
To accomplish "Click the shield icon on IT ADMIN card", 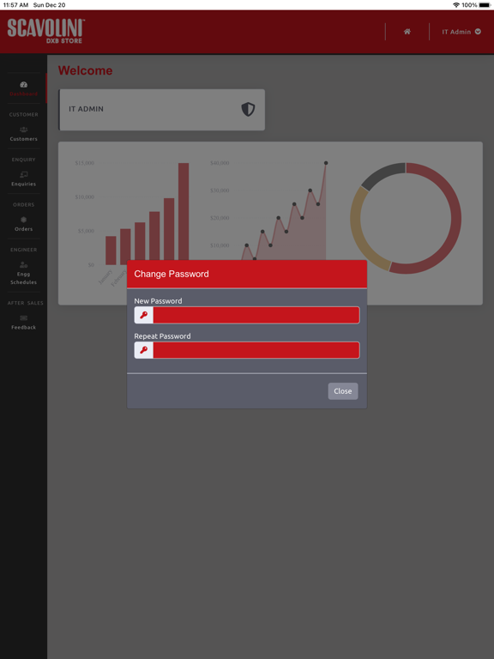I will [x=248, y=109].
